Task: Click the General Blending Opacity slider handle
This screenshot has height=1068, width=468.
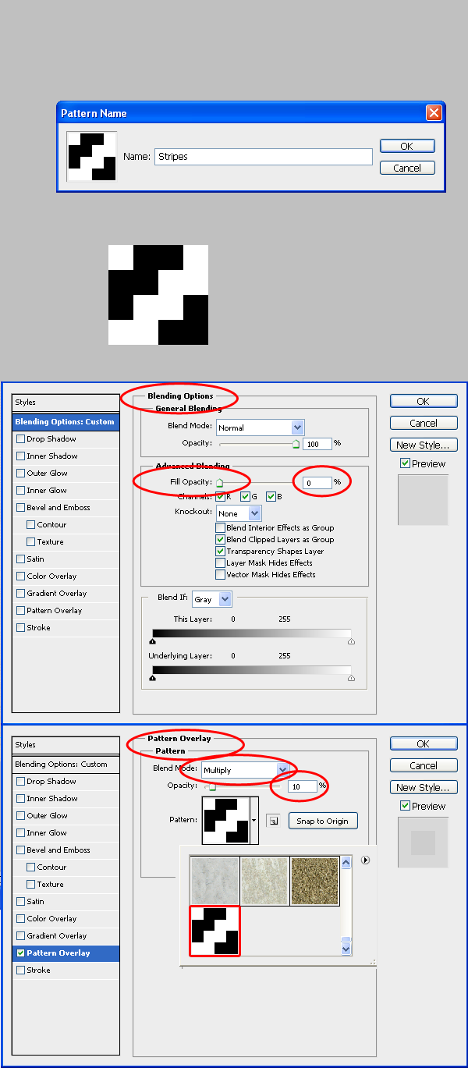Action: point(296,444)
